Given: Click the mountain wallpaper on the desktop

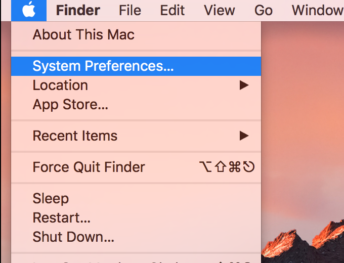Looking at the screenshot, I should pos(304,152).
